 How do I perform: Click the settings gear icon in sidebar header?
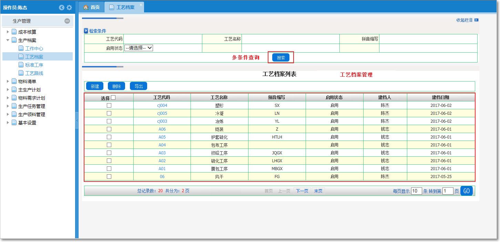tap(69, 8)
